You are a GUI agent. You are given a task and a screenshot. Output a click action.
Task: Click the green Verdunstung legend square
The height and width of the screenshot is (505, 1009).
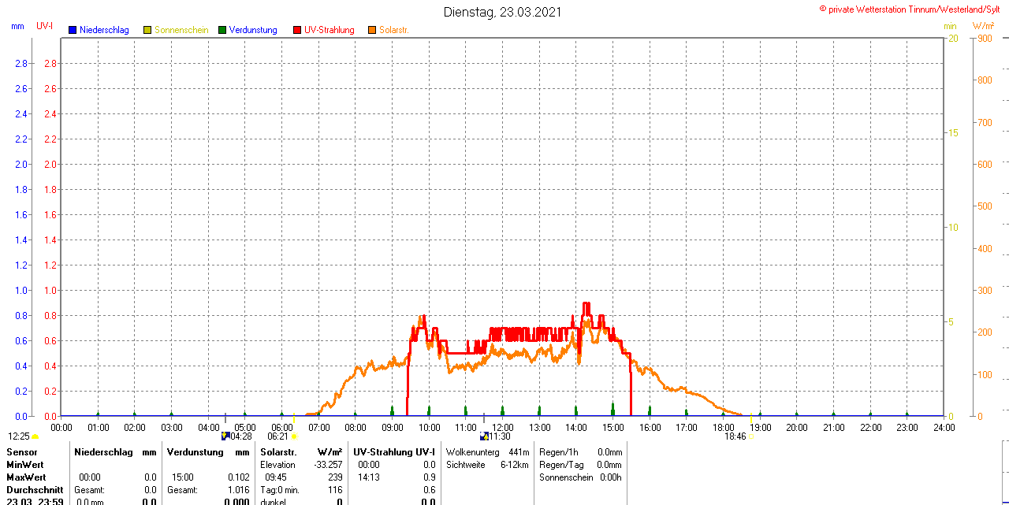(222, 30)
